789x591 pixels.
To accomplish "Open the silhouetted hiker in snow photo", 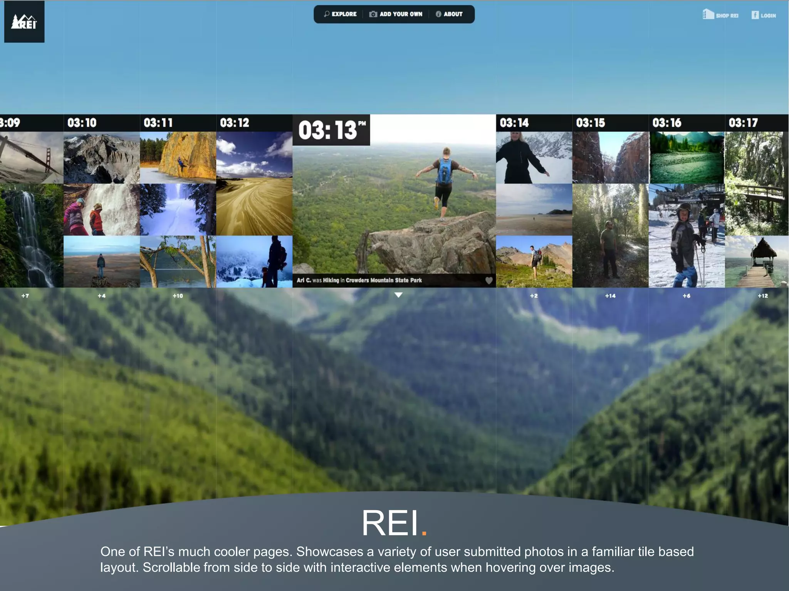I will (254, 262).
